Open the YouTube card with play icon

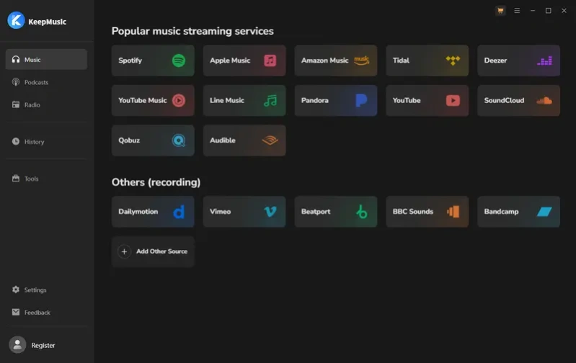(x=427, y=101)
